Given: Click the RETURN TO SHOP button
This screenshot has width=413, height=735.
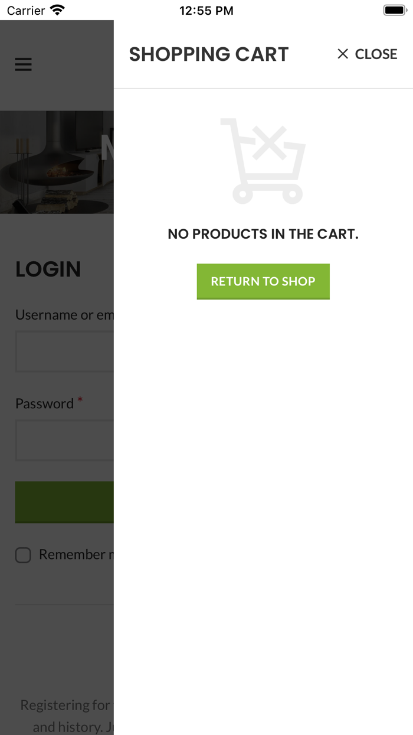Looking at the screenshot, I should point(263,281).
